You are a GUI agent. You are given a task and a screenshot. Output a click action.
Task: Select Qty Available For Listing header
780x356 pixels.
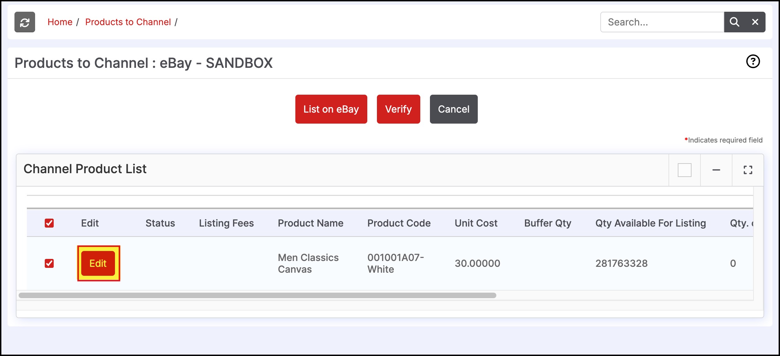click(x=651, y=223)
